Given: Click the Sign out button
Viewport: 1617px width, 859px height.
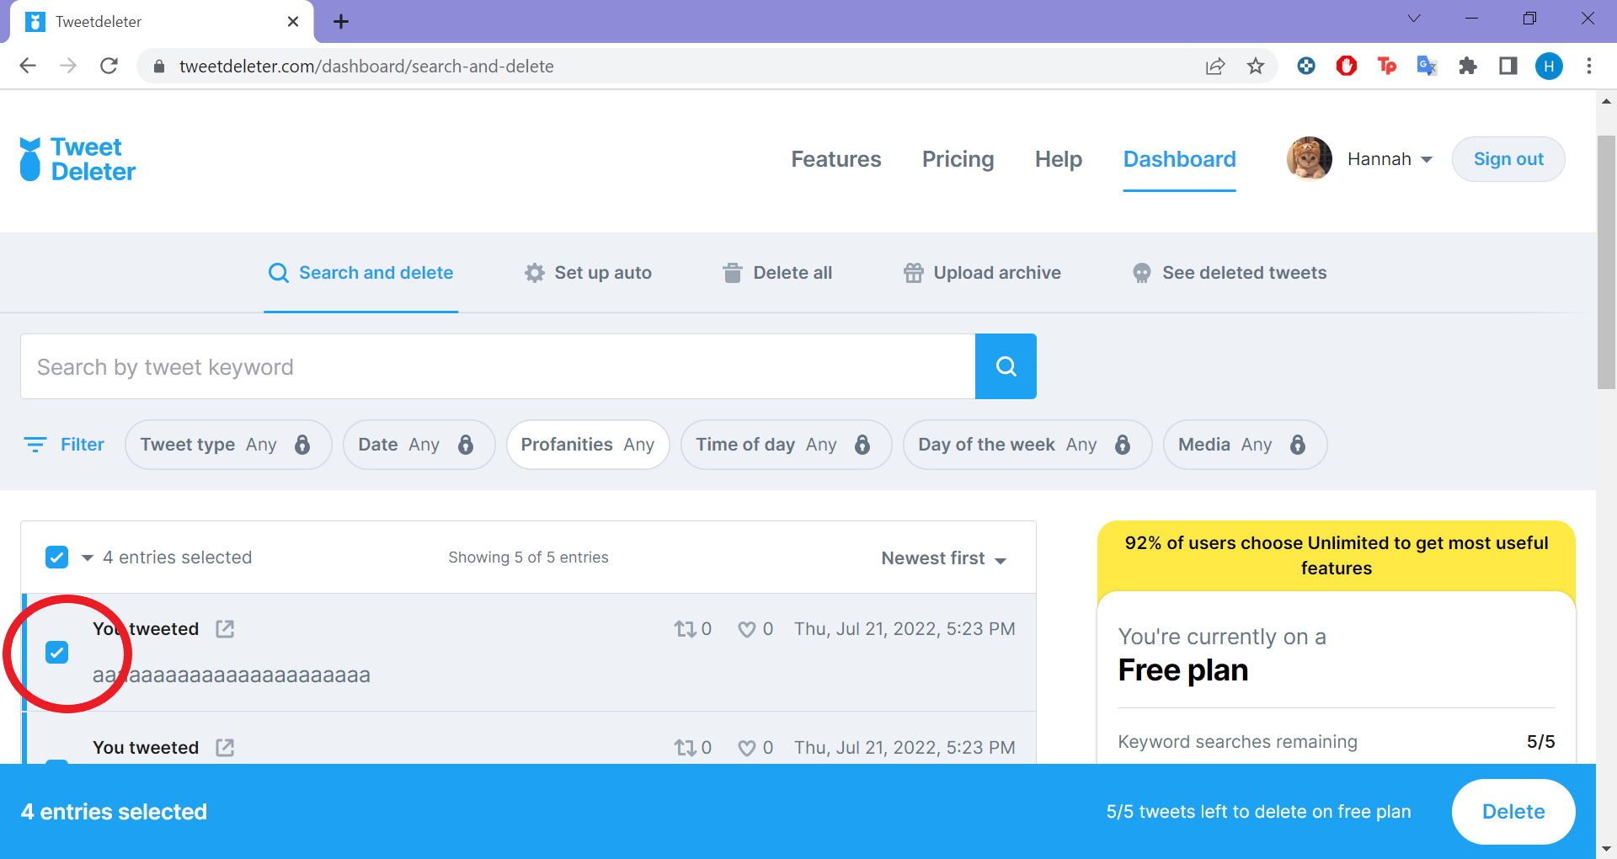Looking at the screenshot, I should pos(1508,159).
